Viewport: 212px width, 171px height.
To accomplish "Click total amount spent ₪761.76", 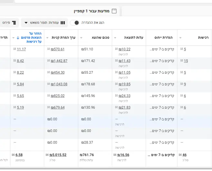I will (x=87, y=155).
